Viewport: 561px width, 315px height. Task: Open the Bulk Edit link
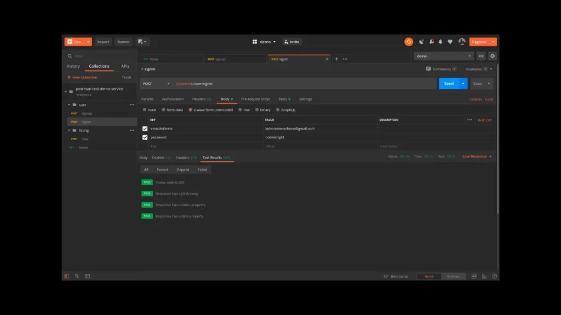[486, 119]
